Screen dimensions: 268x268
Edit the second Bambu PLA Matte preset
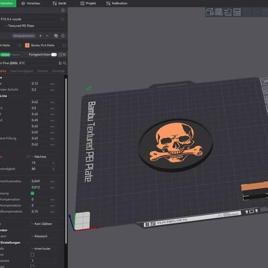tap(64, 46)
